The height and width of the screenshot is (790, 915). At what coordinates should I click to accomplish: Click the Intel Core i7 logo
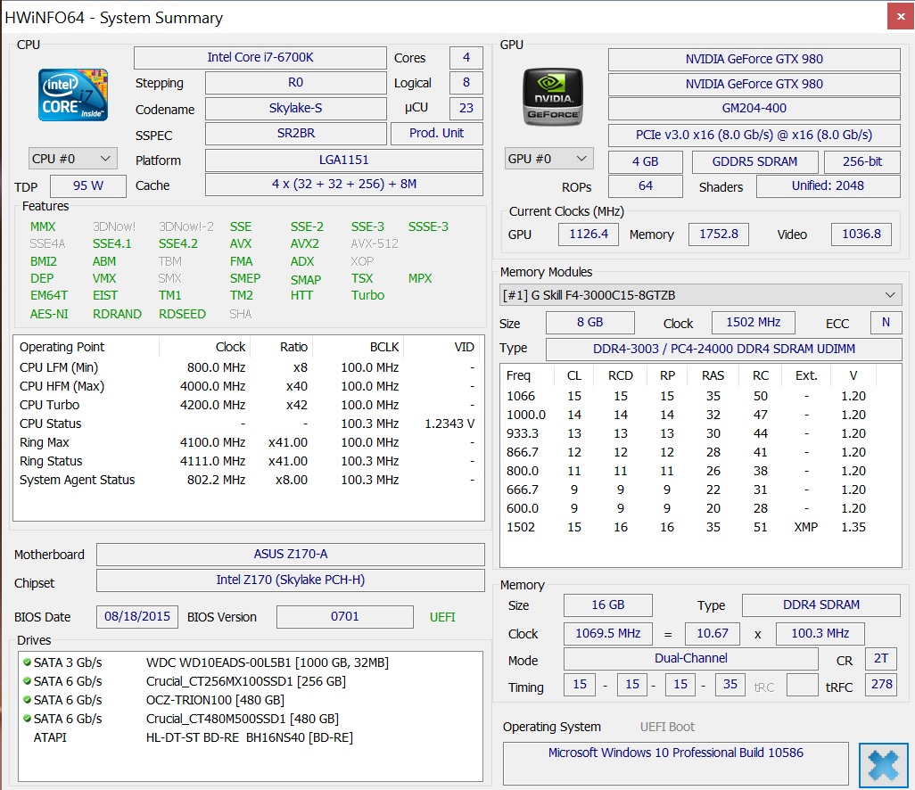73,95
